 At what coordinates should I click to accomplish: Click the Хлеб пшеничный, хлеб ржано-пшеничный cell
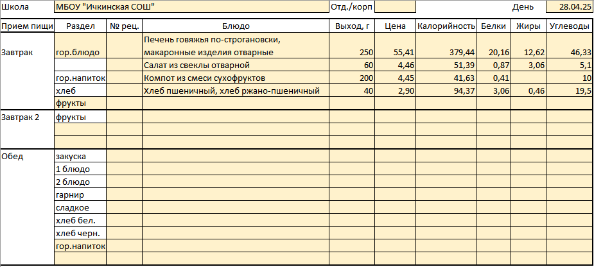tap(236, 91)
